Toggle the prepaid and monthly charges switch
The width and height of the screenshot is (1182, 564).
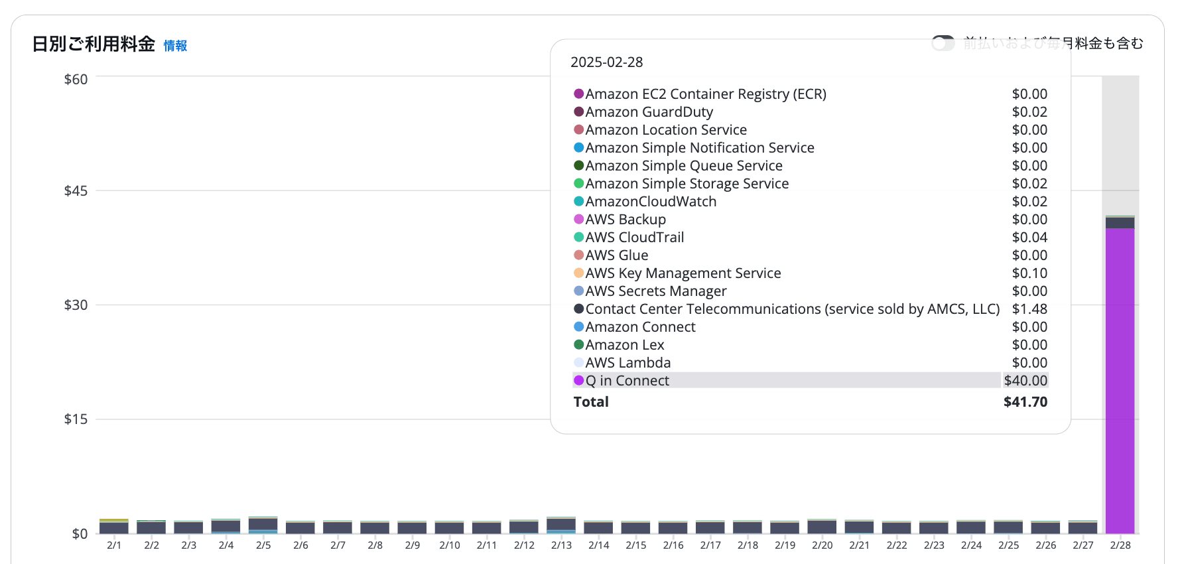coord(943,43)
